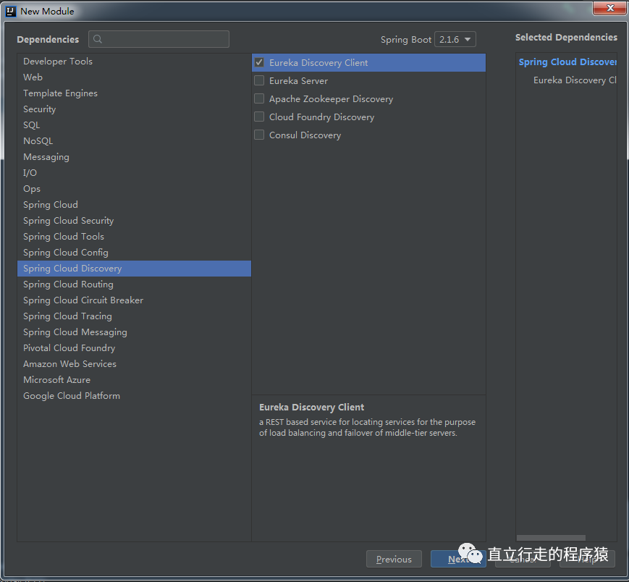The image size is (629, 582).
Task: Open the Spring Cloud Routing category
Action: 134,284
